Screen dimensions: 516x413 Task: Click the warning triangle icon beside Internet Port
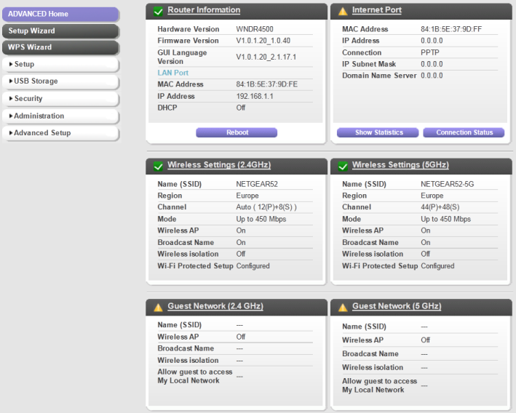[343, 12]
